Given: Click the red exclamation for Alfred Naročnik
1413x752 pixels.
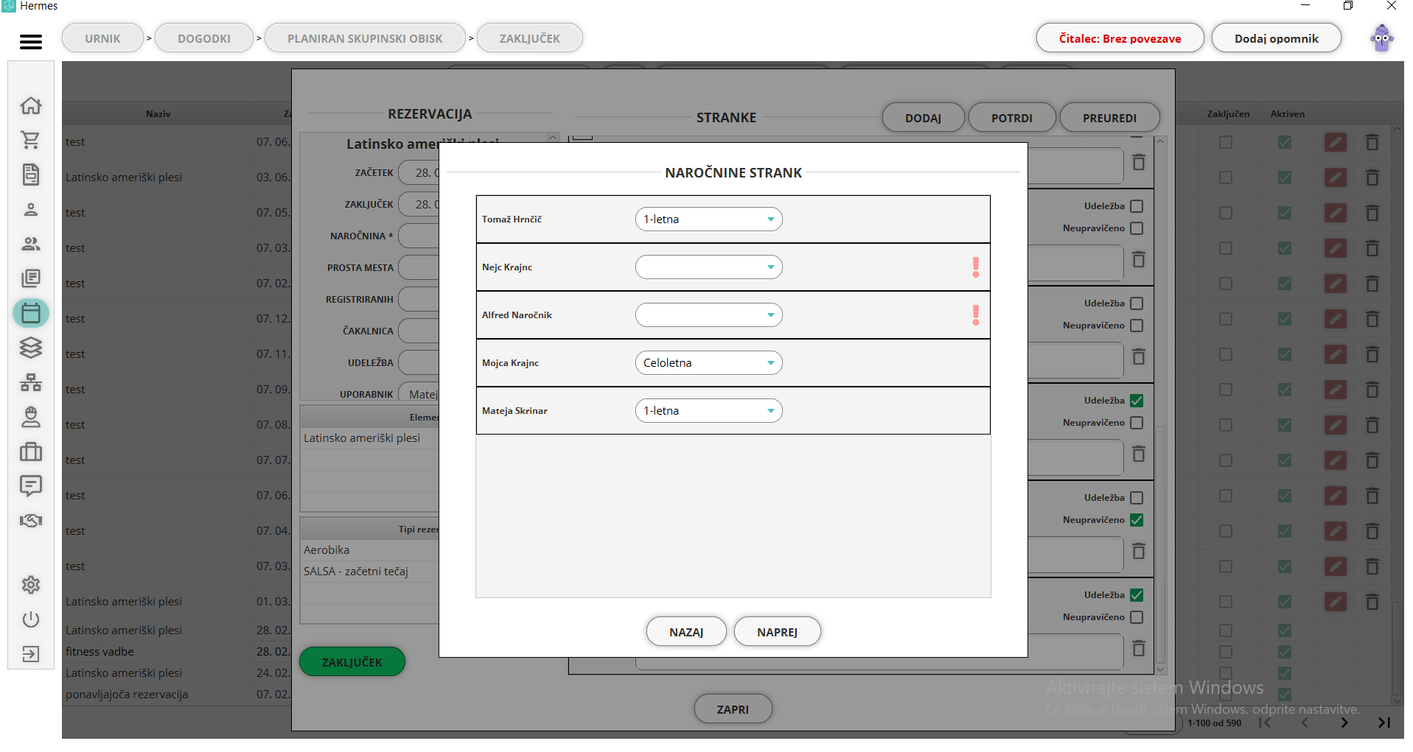Looking at the screenshot, I should point(976,315).
